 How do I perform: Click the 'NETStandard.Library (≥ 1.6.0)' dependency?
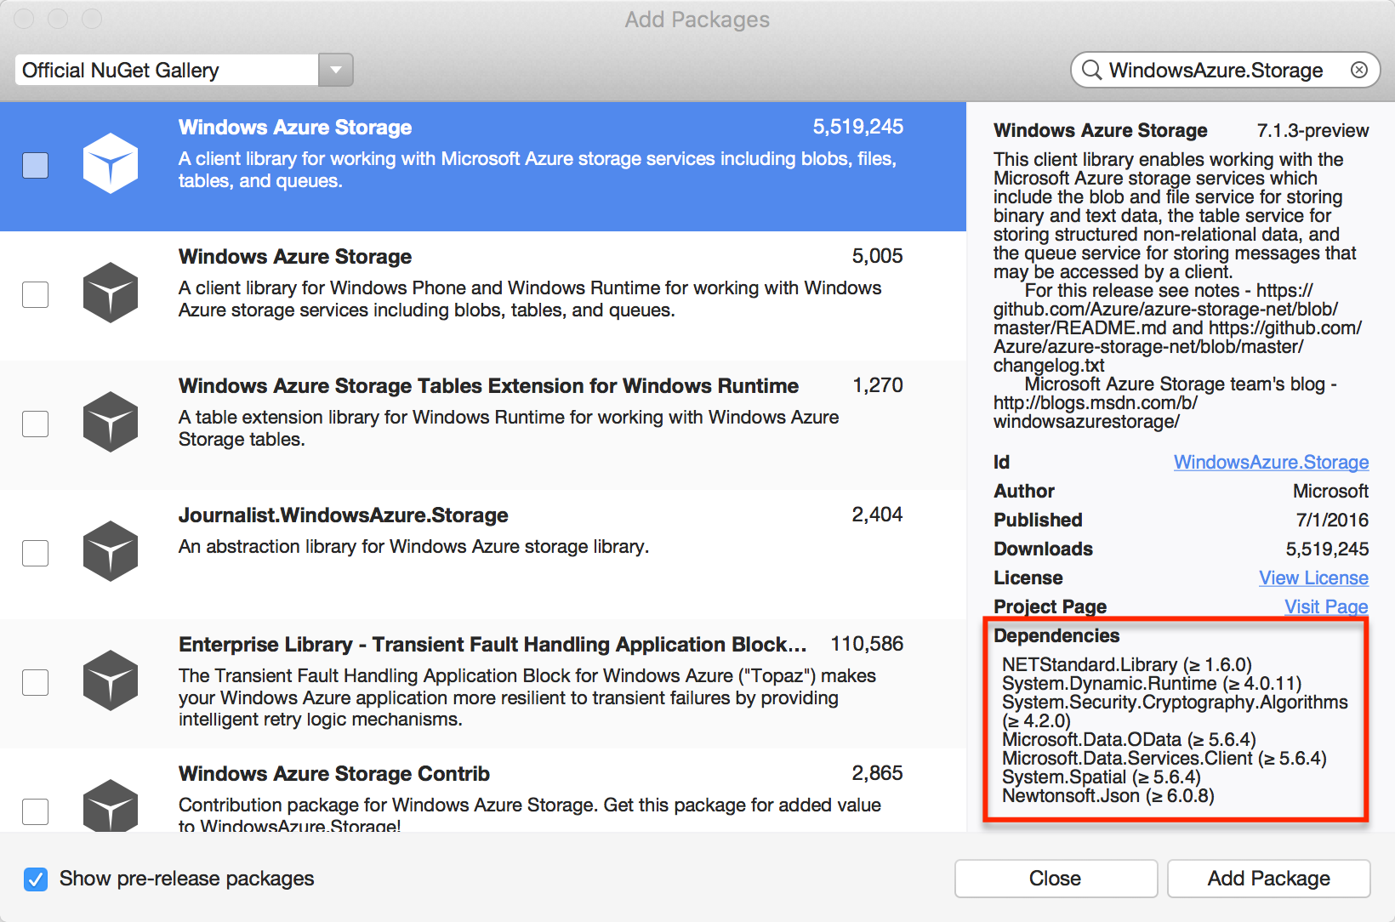click(1127, 664)
